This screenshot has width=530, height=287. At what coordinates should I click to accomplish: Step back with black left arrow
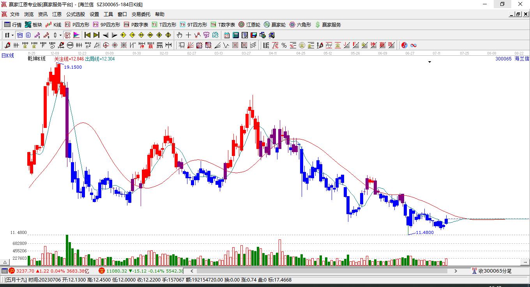tap(106, 35)
